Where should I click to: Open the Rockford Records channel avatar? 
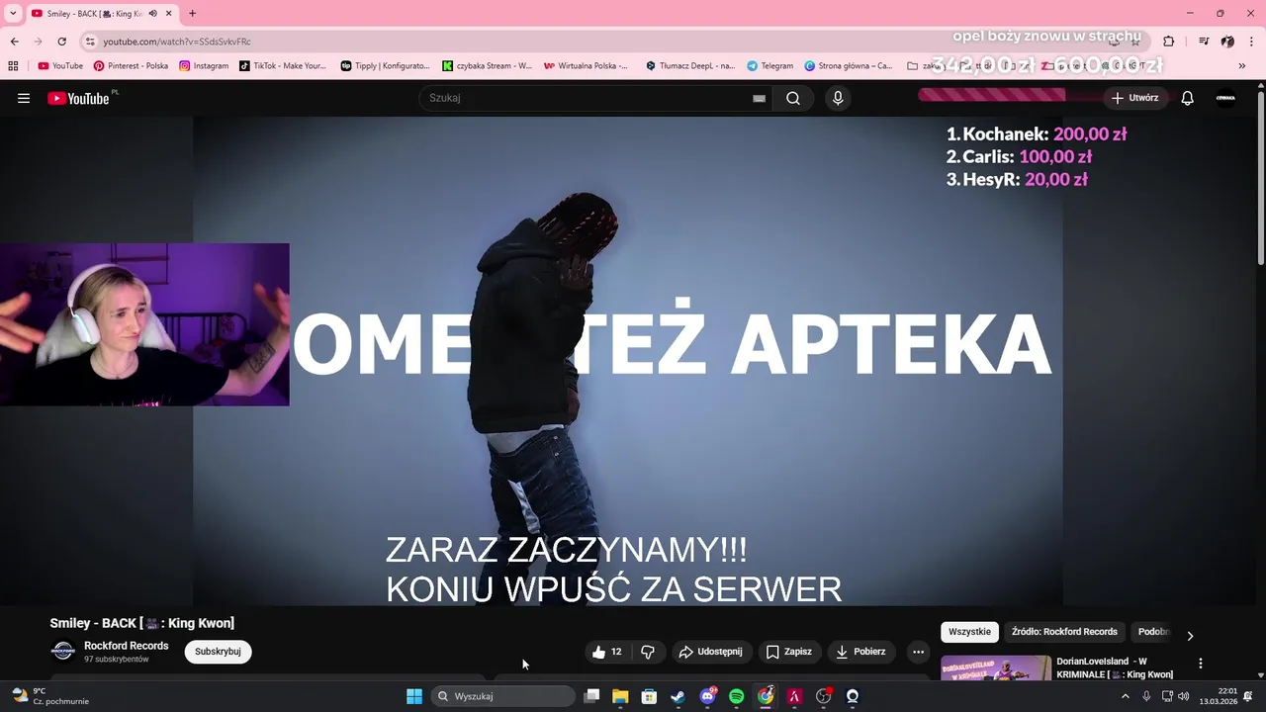pyautogui.click(x=63, y=651)
